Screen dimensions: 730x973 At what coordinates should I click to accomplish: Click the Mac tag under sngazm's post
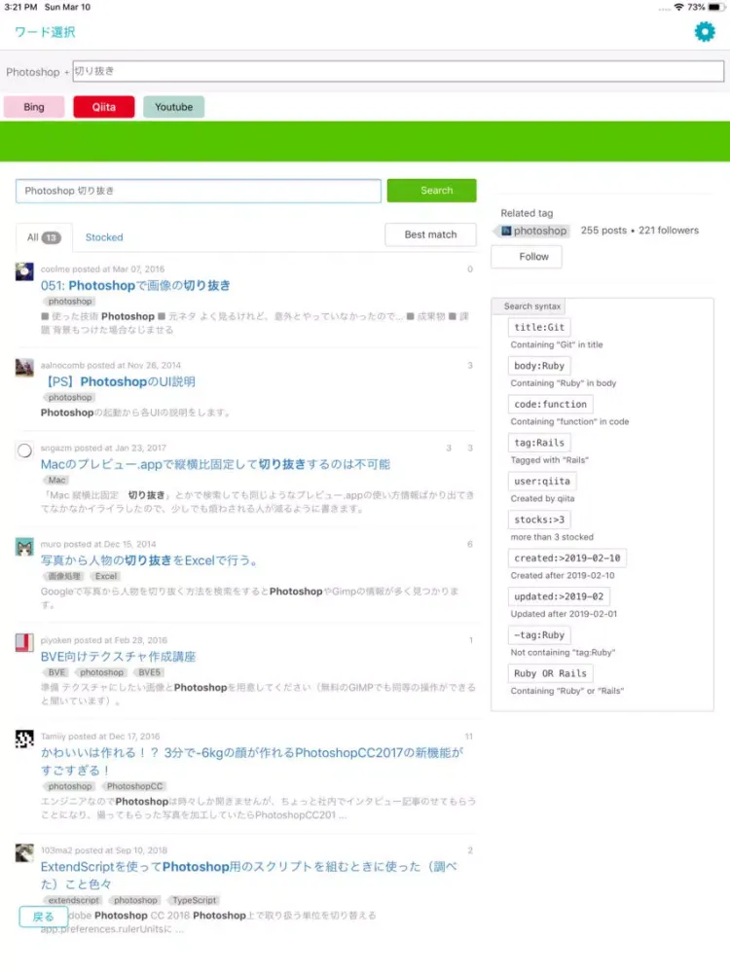56,480
